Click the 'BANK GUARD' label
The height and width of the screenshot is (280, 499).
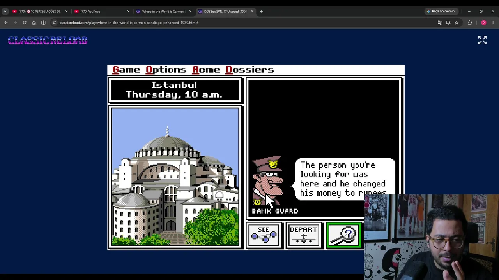click(x=275, y=211)
